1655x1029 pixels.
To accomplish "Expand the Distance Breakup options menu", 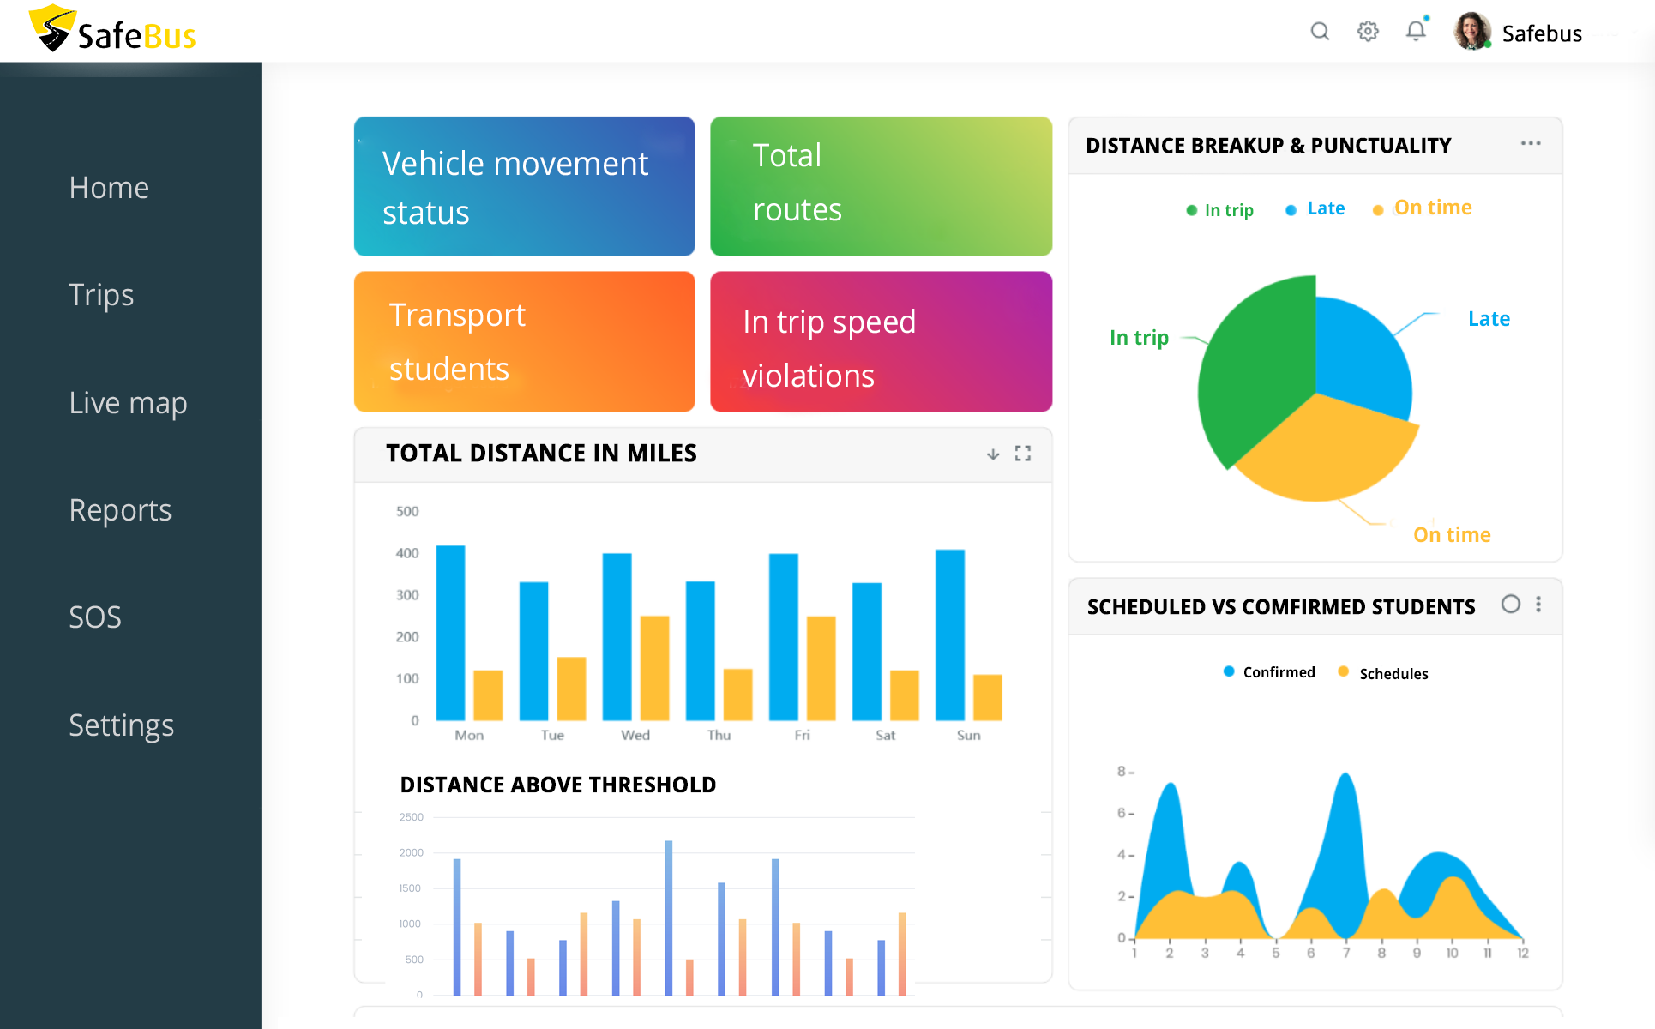I will 1531,145.
